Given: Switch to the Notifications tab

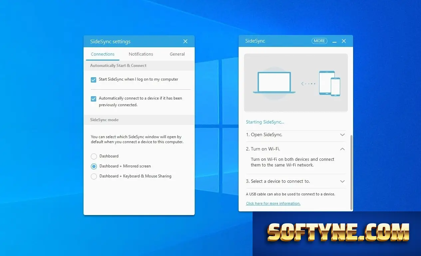Looking at the screenshot, I should tap(141, 54).
